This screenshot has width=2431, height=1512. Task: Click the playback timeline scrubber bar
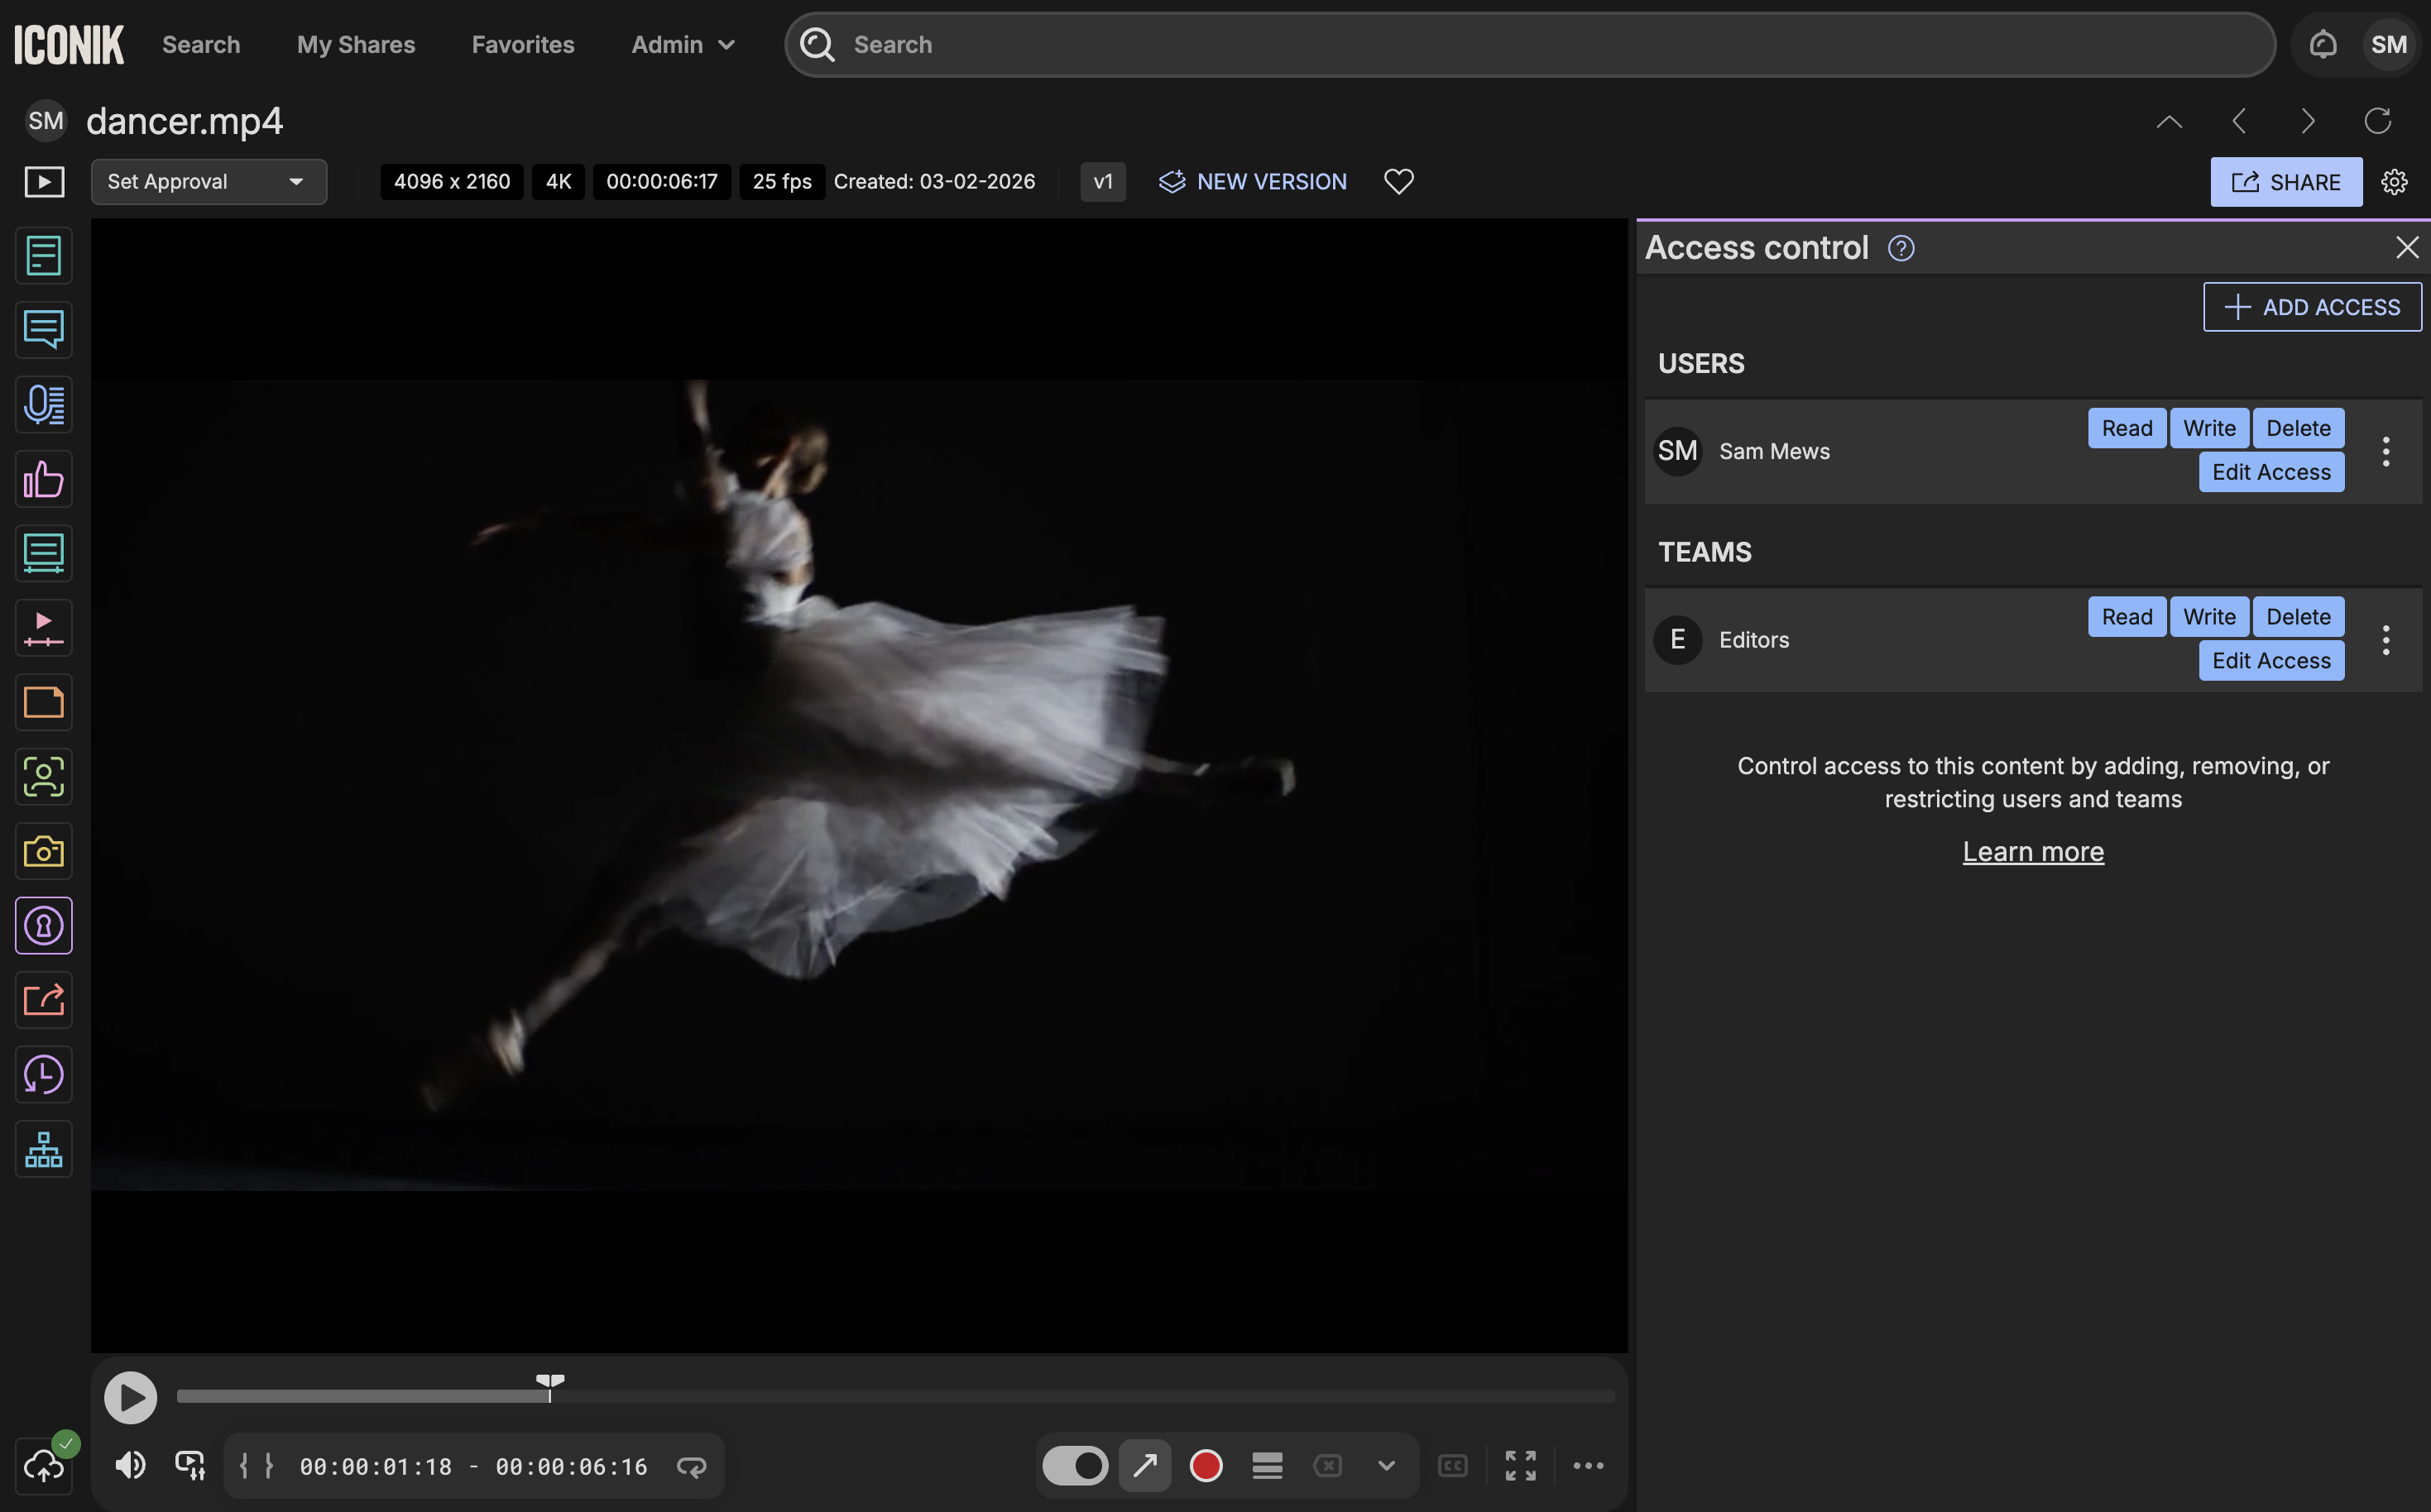click(x=894, y=1396)
